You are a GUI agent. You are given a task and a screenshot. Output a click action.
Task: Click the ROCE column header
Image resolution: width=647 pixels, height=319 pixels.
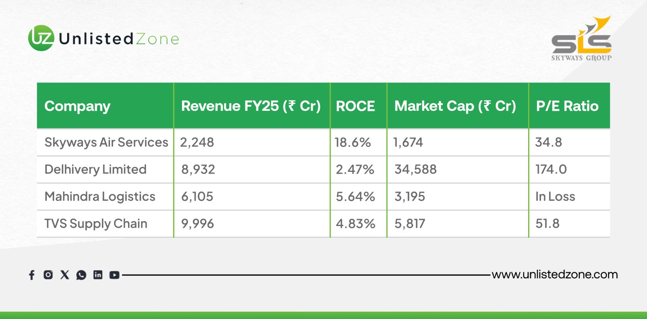[355, 106]
